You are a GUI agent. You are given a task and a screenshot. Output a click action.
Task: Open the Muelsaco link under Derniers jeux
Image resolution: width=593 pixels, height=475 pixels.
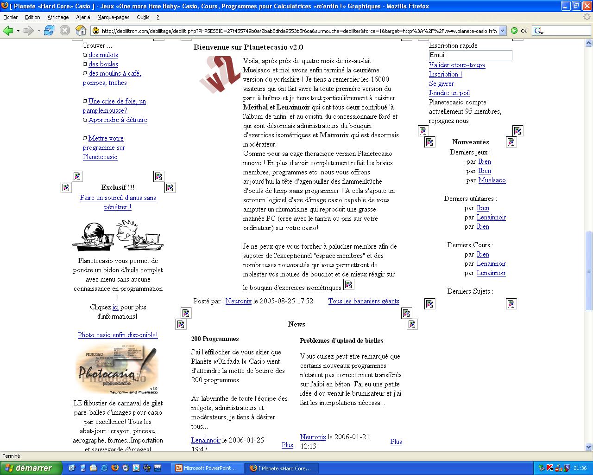(492, 180)
